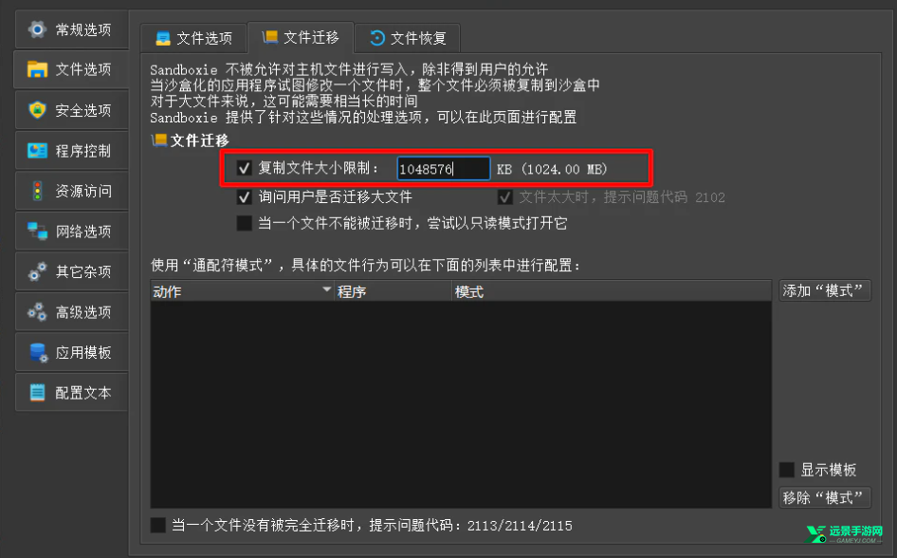Click the 添加“模式” button
Screen dimensions: 897x558
point(824,290)
